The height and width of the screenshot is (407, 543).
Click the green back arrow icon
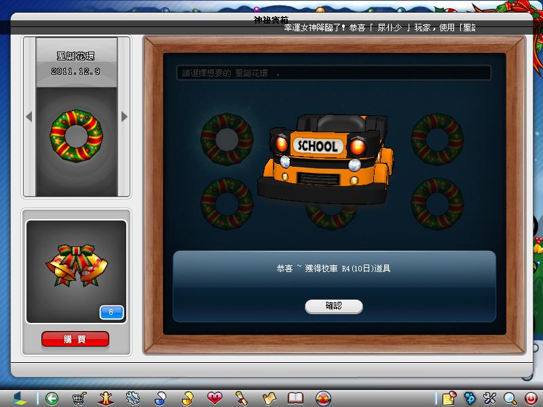52,398
